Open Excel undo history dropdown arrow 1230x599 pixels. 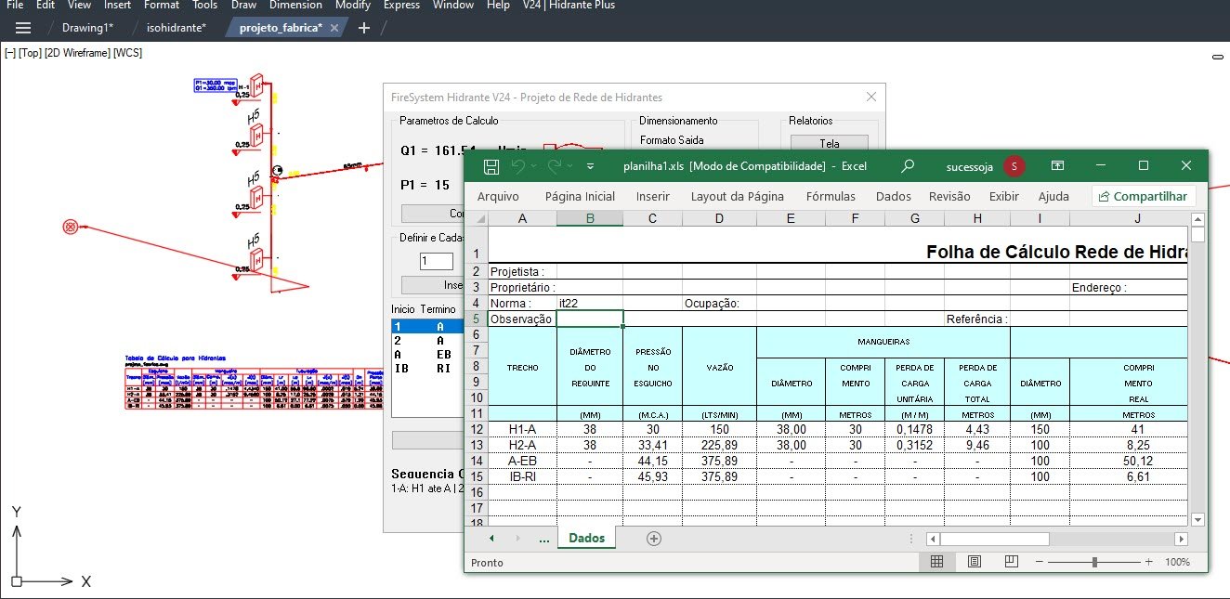[534, 167]
